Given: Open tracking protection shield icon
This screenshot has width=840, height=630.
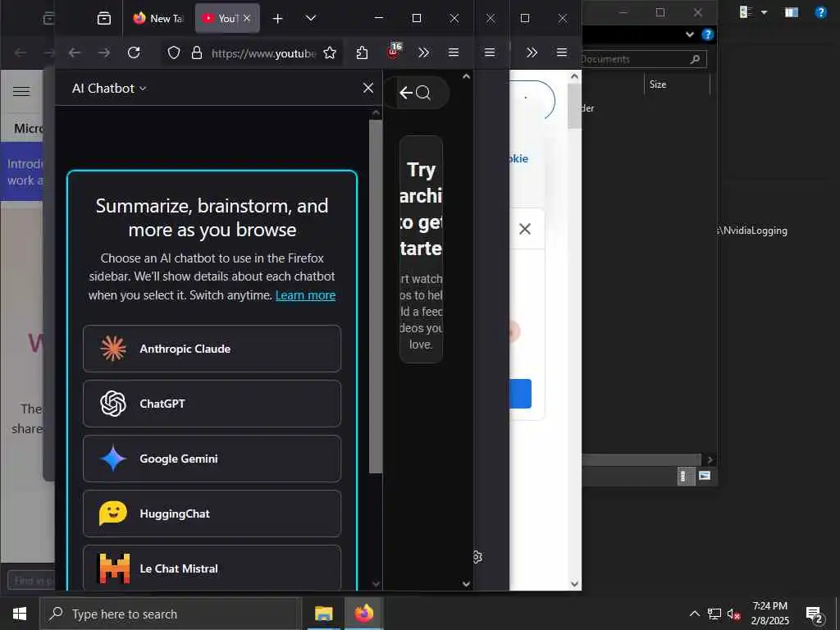Looking at the screenshot, I should pos(174,52).
